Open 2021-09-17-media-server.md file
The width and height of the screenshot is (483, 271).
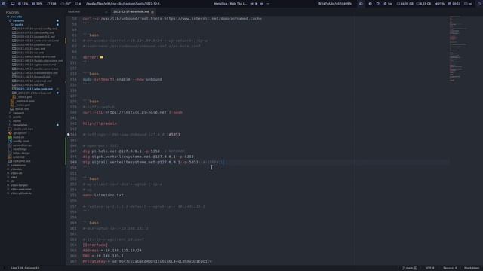click(37, 69)
